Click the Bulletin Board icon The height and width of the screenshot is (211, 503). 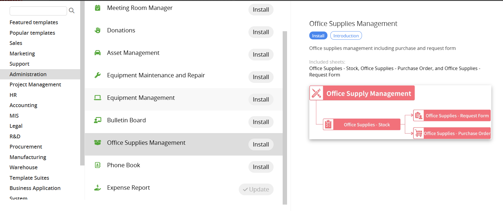click(x=98, y=120)
